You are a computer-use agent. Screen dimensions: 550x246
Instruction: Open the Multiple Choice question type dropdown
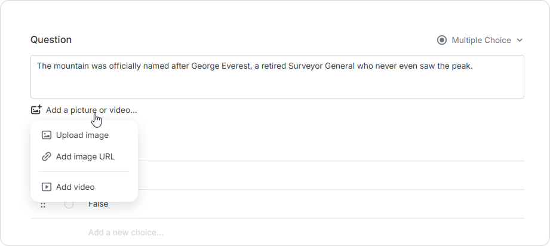480,41
